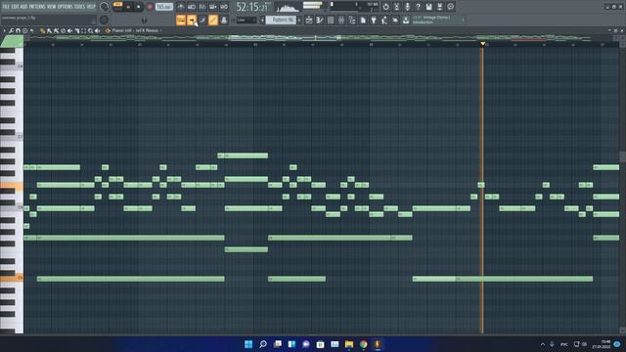Open the project picker icon

pos(363,20)
